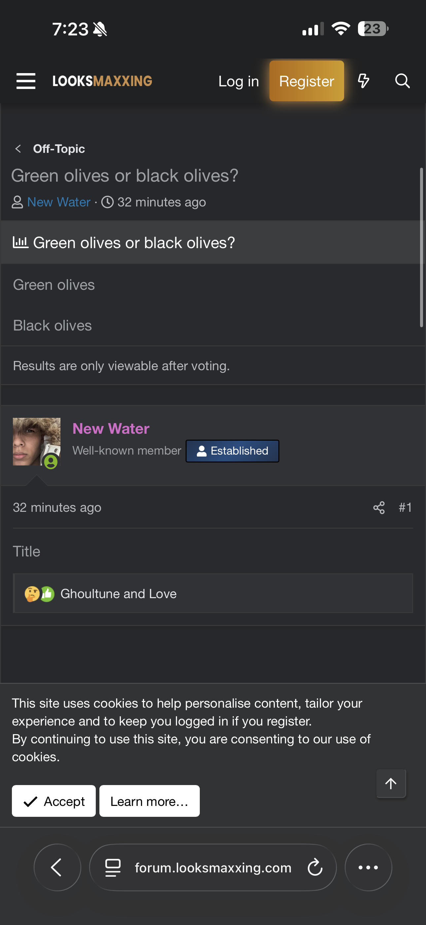Tap the forum.looksmaxxing.com address field
This screenshot has width=426, height=925.
point(213,867)
